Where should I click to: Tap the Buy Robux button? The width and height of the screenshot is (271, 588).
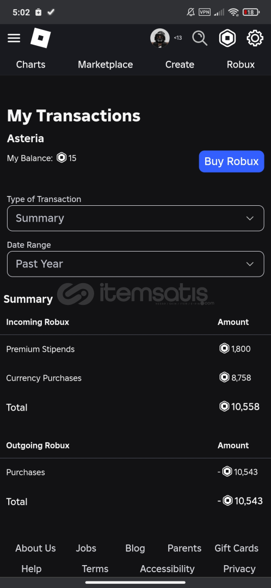coord(231,162)
